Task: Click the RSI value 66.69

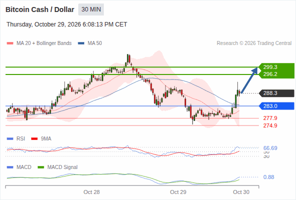Action: [x=270, y=148]
